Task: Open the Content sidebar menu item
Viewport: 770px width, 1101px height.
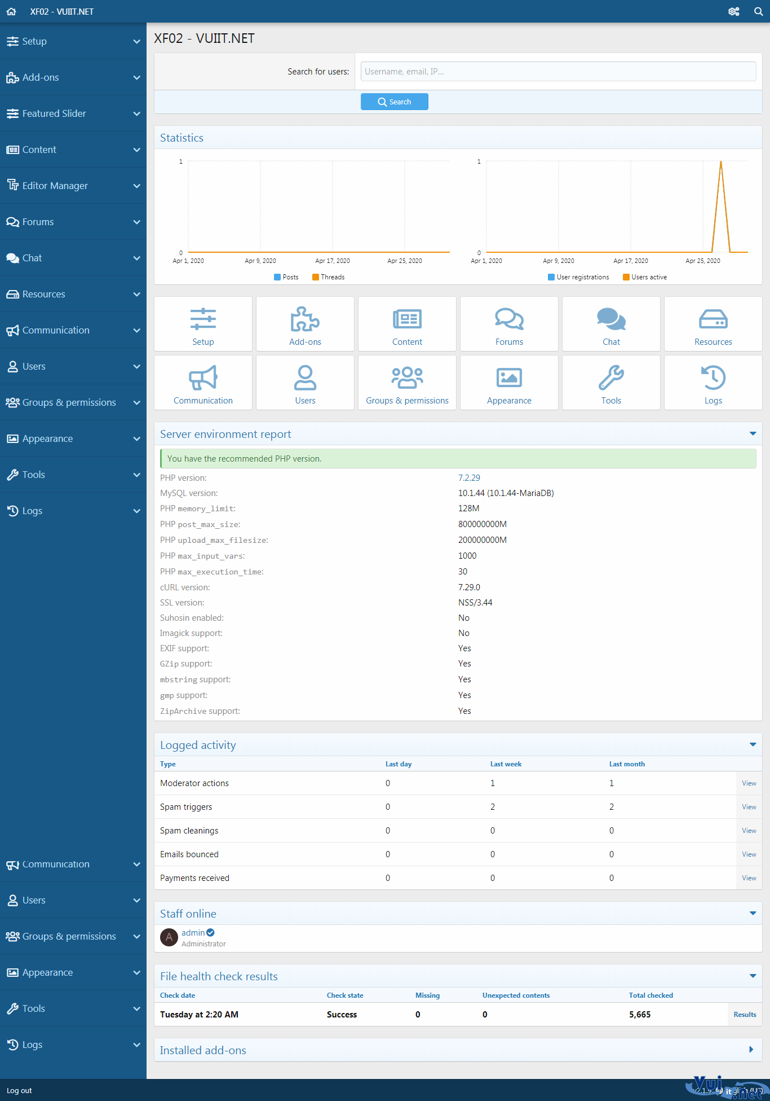Action: 73,150
